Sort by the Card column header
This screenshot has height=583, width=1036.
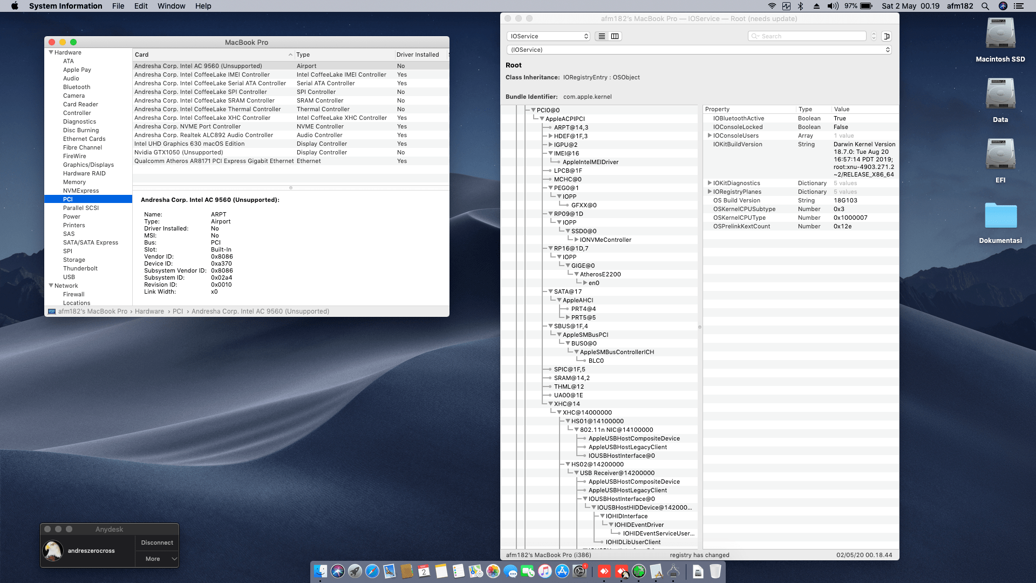tap(213, 55)
